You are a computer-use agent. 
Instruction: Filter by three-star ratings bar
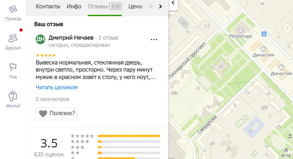pyautogui.click(x=129, y=147)
